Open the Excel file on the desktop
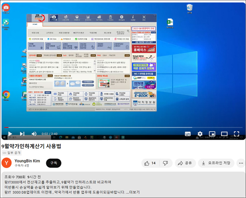246x198 pixels. (x=170, y=23)
